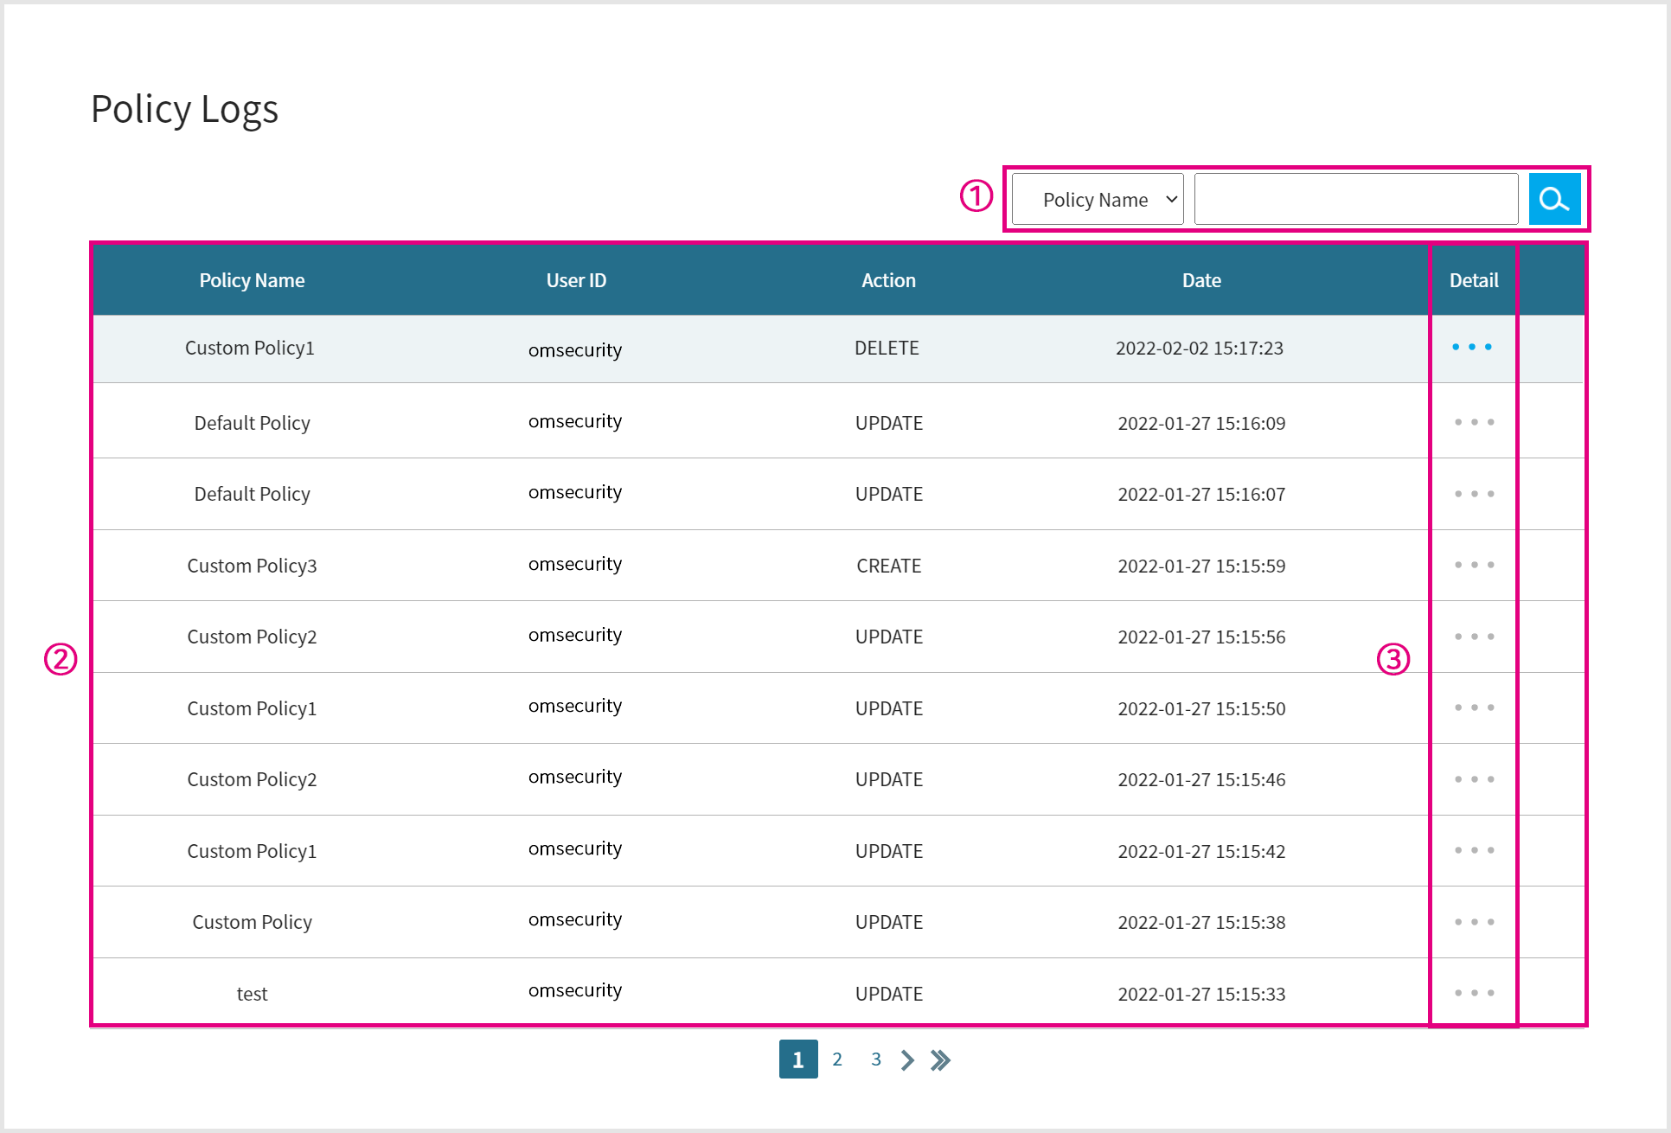Click the blue search magnifier button

[x=1554, y=199]
